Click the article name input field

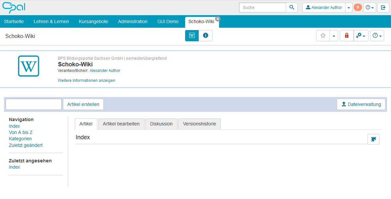tap(34, 104)
